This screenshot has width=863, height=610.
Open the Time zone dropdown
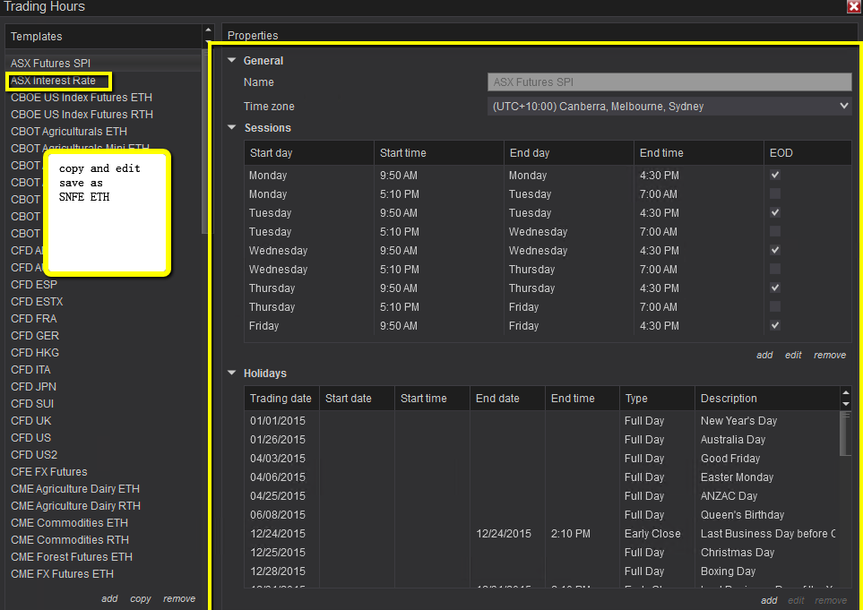(669, 107)
